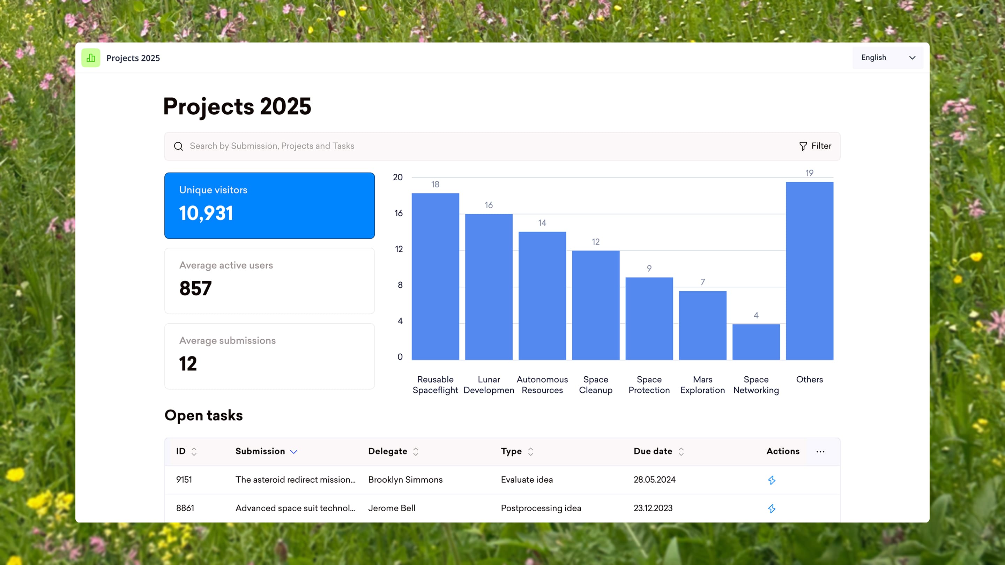This screenshot has height=565, width=1005.
Task: Click the Actions column header label
Action: click(783, 451)
